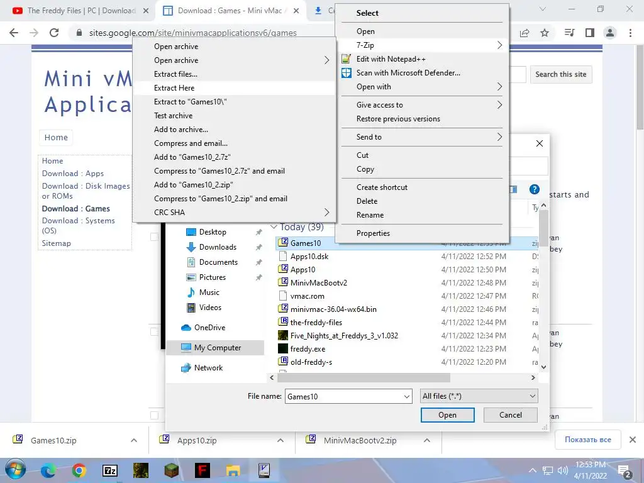Close the downloads bar with X

[633, 440]
